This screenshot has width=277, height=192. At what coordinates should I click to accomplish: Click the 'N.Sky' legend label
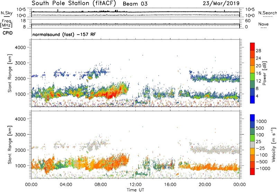[7, 13]
